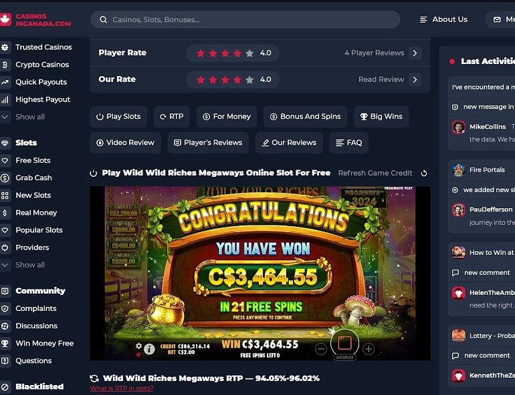Open Player Reviews arrow chevron

pyautogui.click(x=415, y=53)
